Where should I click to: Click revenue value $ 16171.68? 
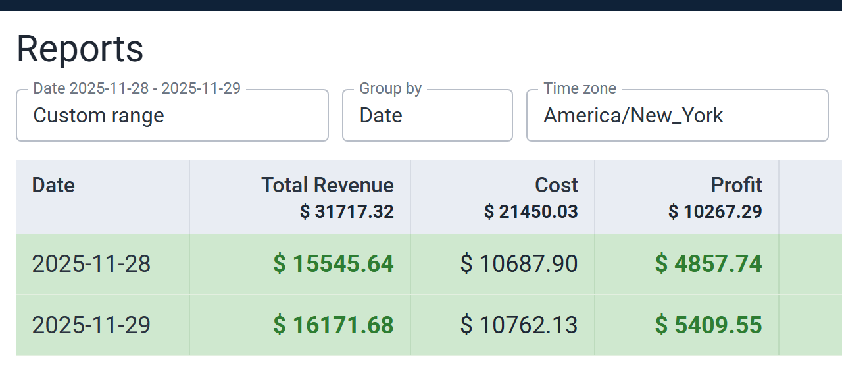pyautogui.click(x=334, y=325)
